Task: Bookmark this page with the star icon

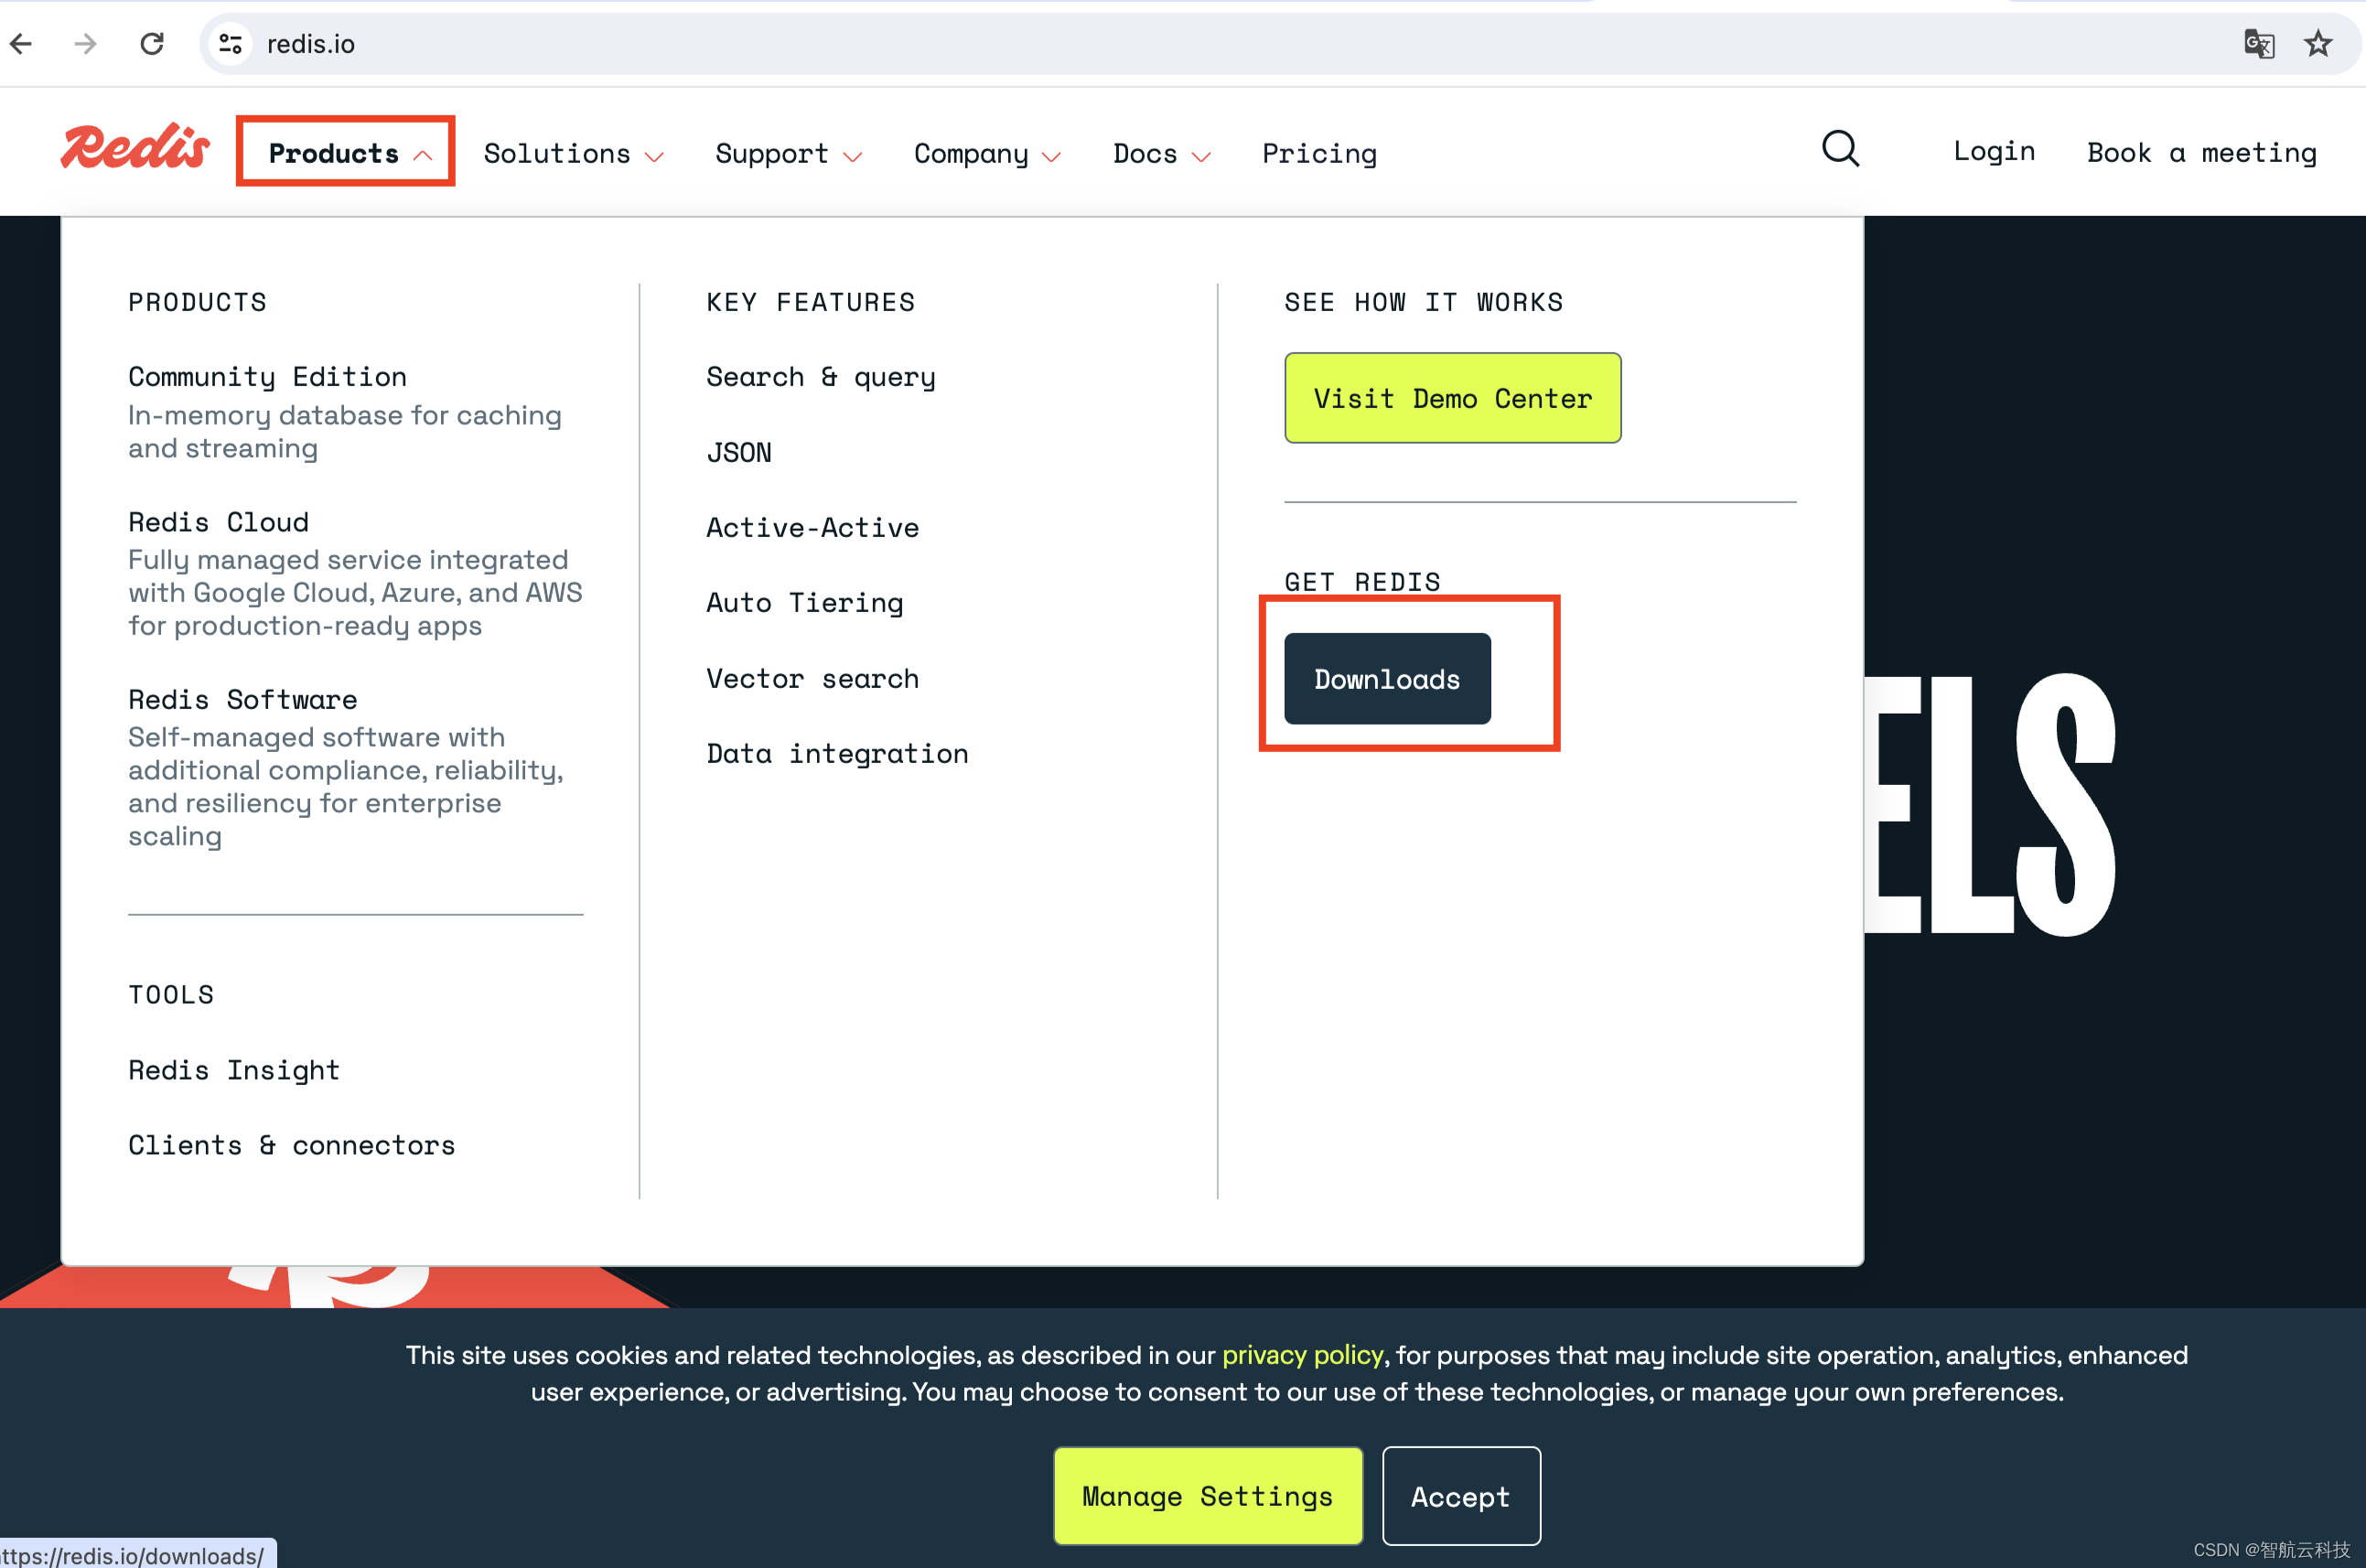Action: pos(2318,44)
